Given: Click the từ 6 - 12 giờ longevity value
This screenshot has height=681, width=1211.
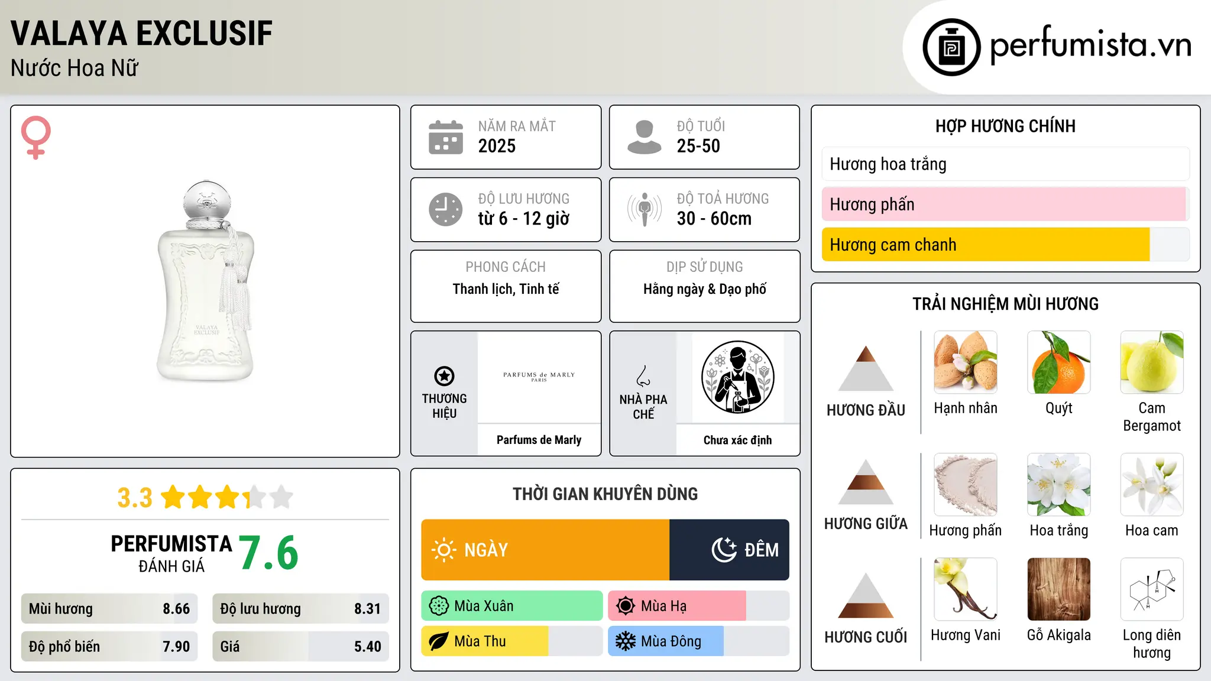Looking at the screenshot, I should click(523, 219).
